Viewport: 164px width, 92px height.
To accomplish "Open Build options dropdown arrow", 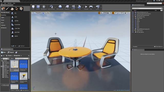I will click(x=83, y=7).
